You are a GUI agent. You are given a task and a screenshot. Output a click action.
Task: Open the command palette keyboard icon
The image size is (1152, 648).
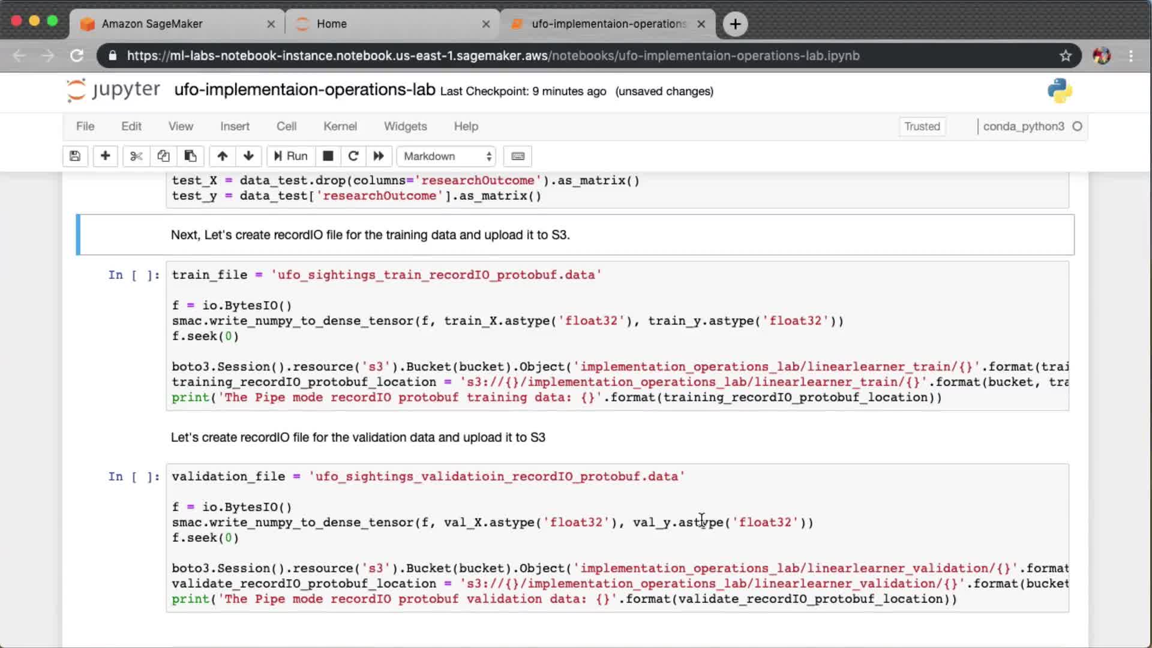518,156
